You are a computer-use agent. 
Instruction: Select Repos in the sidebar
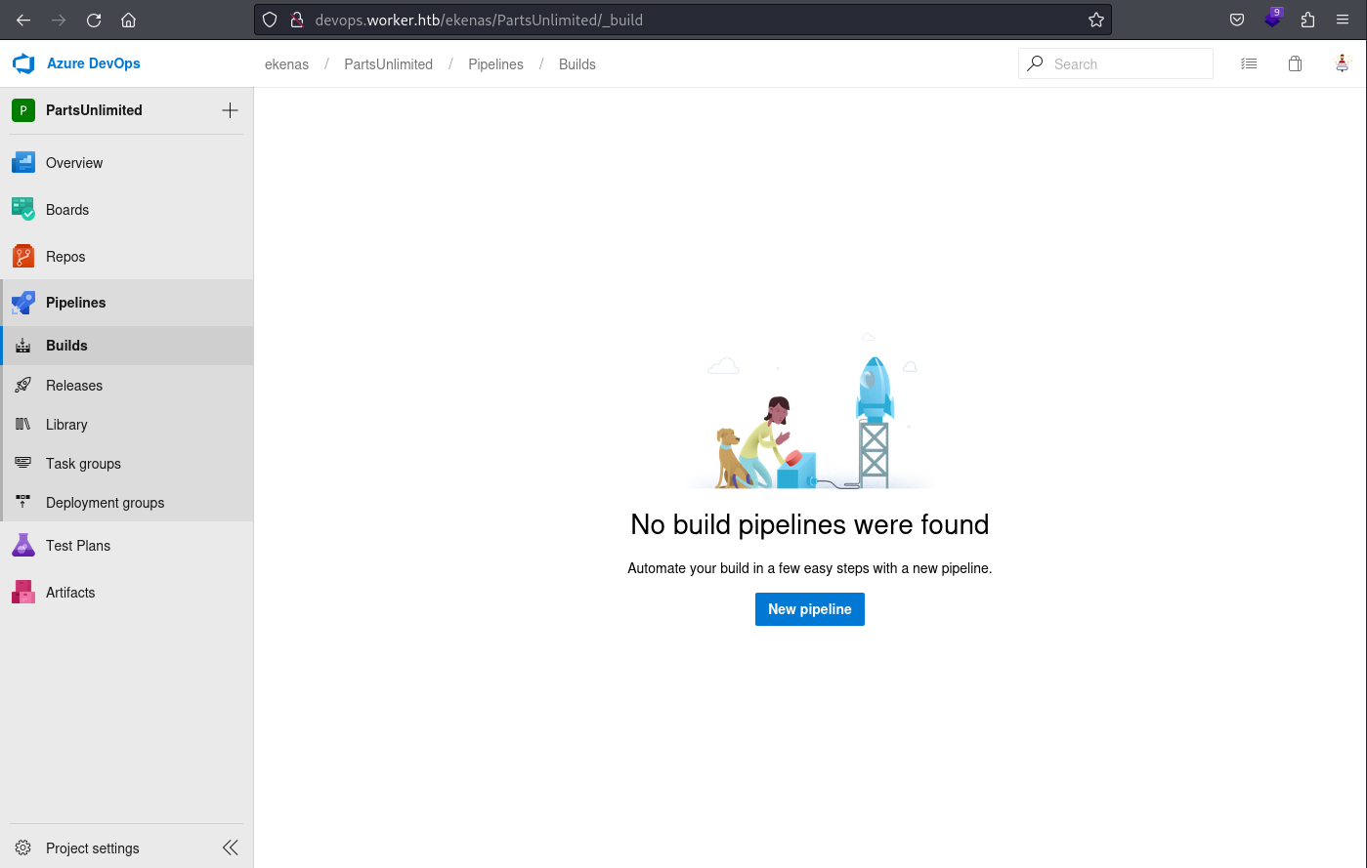tap(127, 257)
